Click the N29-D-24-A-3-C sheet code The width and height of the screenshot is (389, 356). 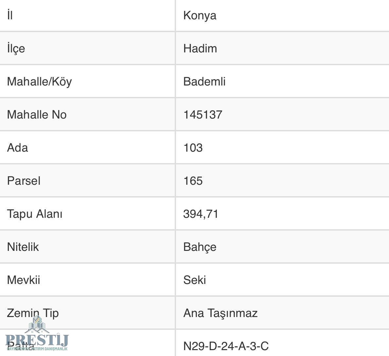(226, 346)
